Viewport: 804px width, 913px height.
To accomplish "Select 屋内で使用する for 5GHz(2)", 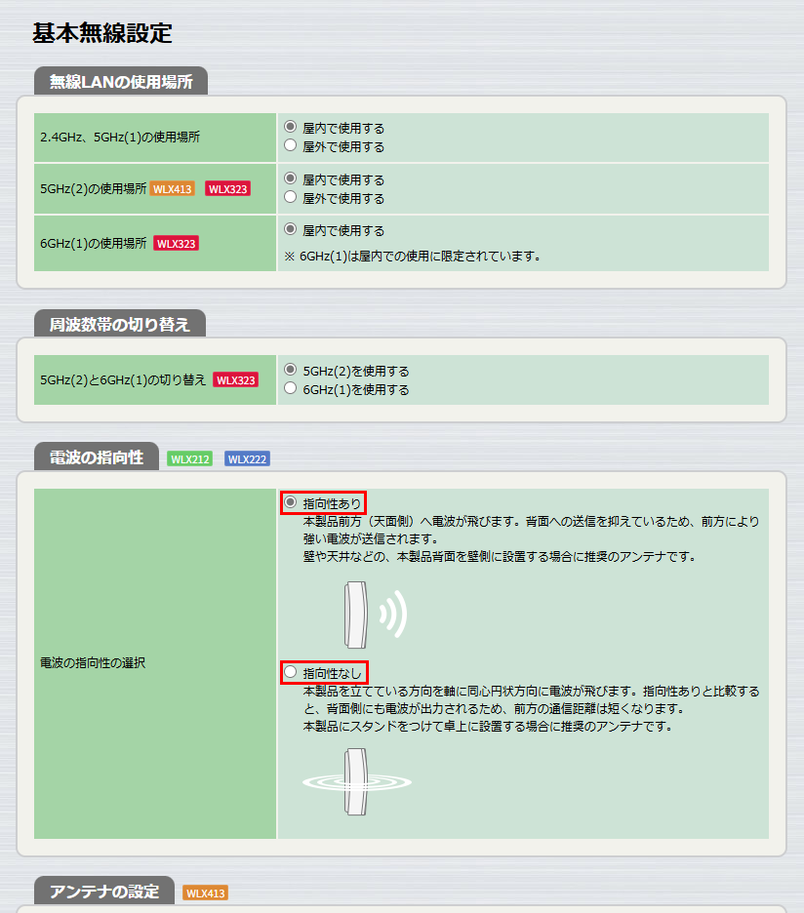I will [x=288, y=179].
